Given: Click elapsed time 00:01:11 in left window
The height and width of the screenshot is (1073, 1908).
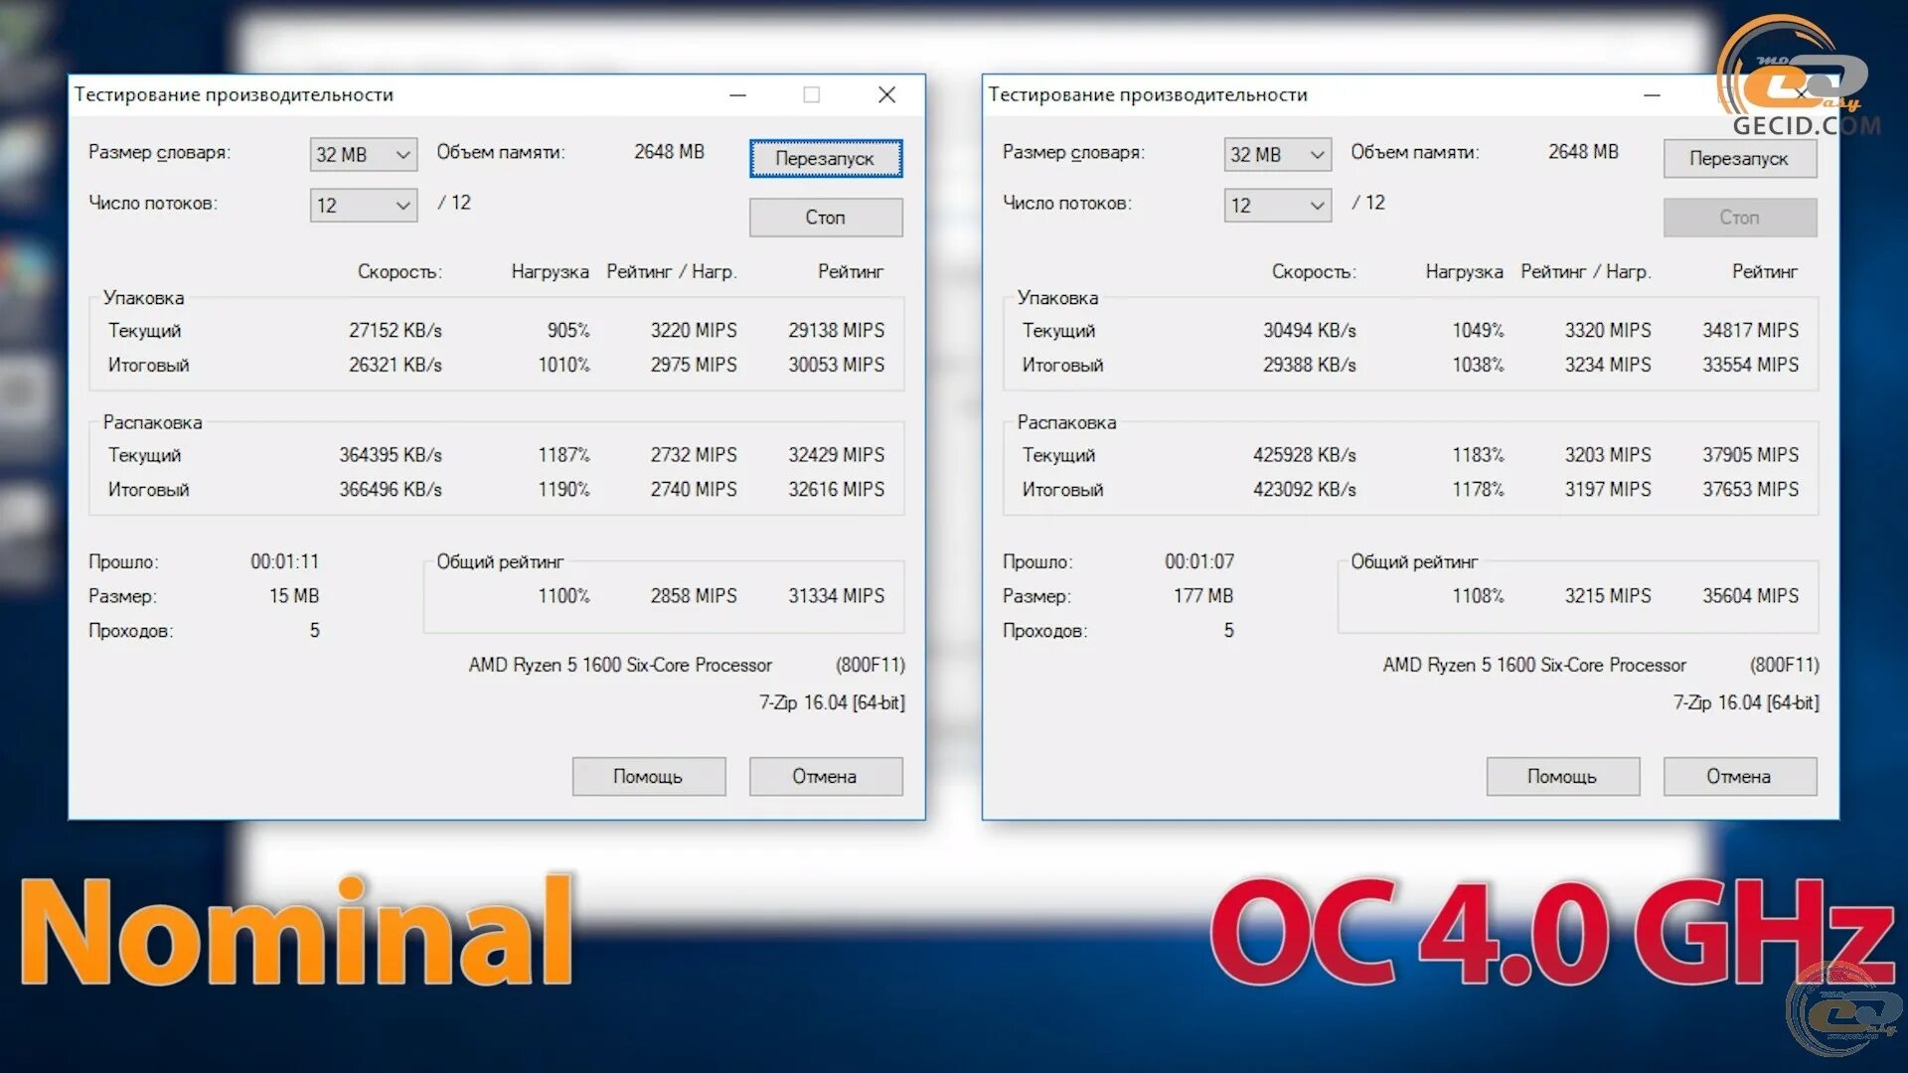Looking at the screenshot, I should tap(284, 561).
